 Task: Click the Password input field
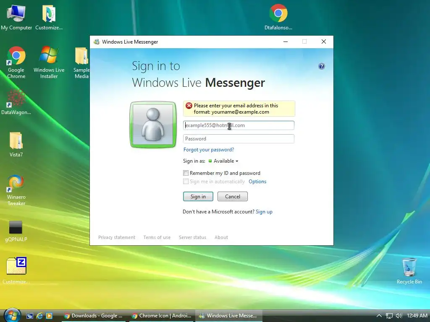(x=239, y=139)
